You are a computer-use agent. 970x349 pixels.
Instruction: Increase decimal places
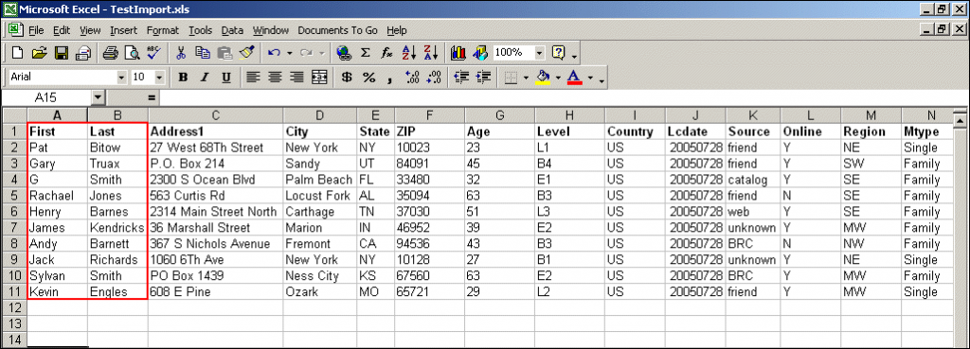tap(413, 78)
